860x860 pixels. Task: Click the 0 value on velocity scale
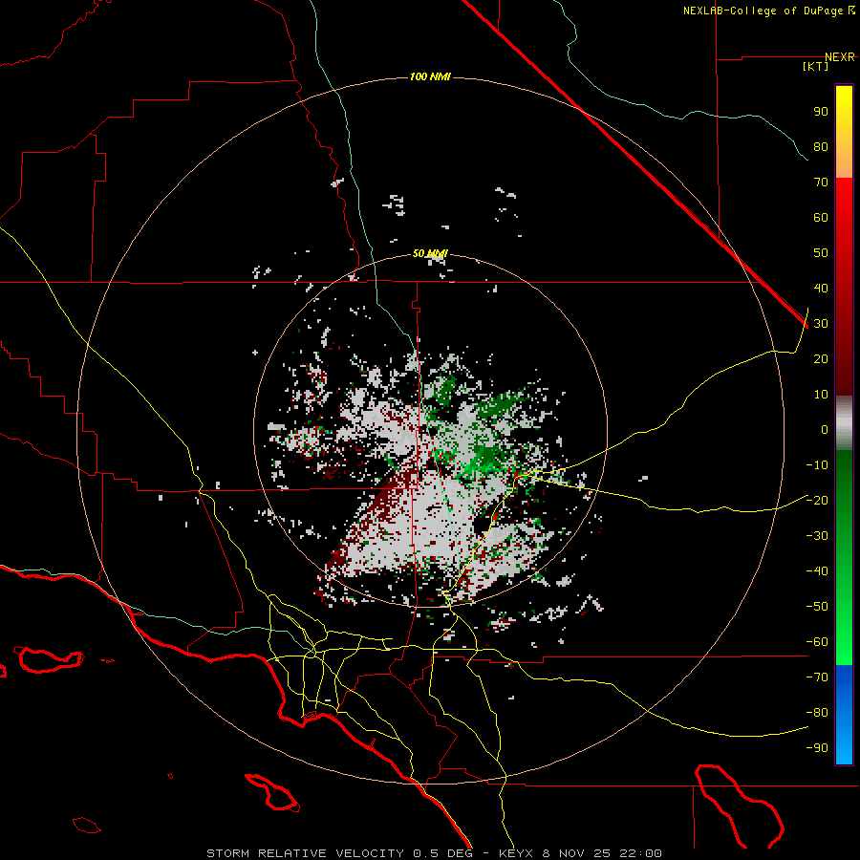pyautogui.click(x=825, y=430)
